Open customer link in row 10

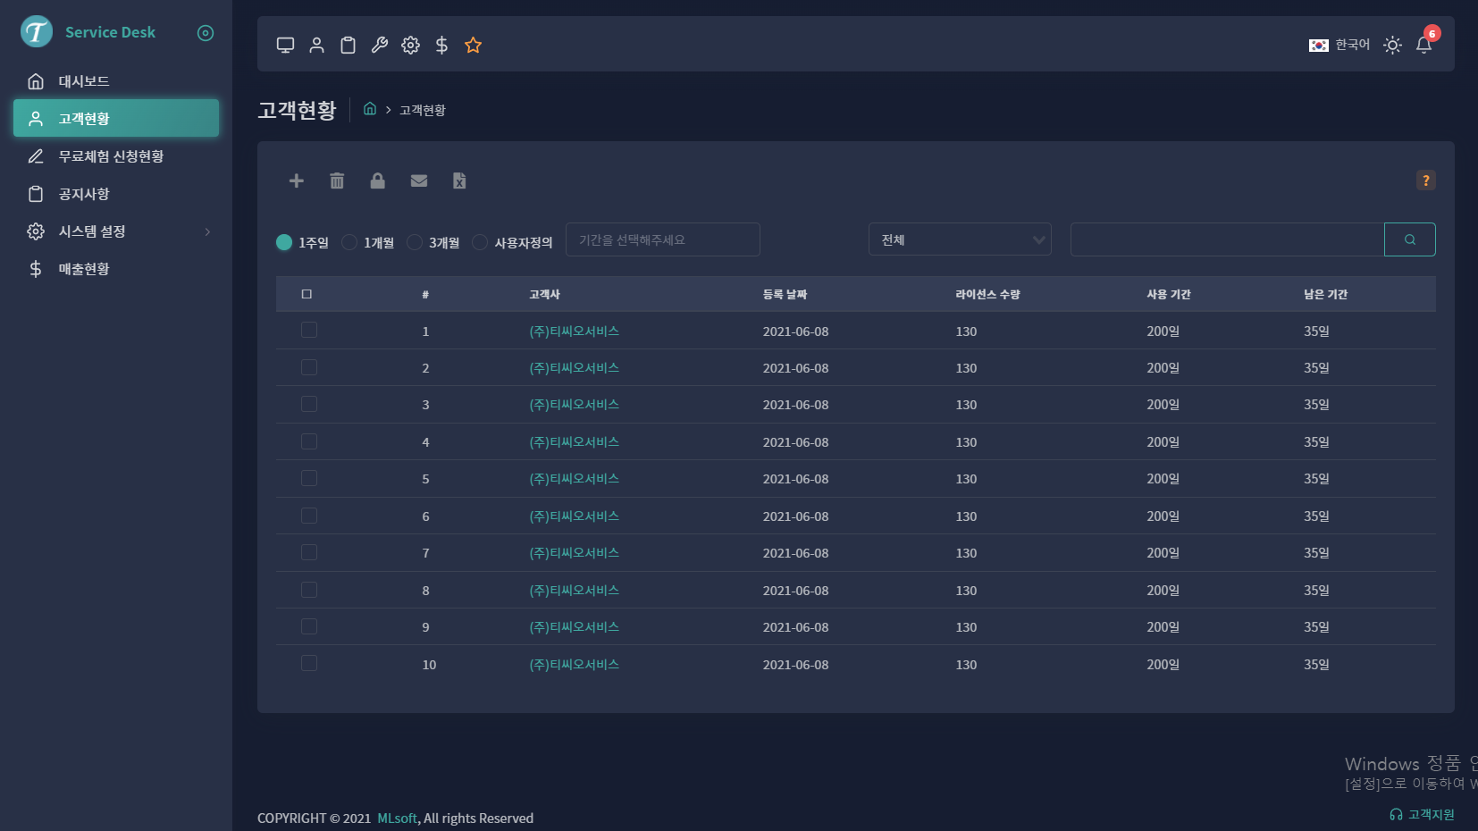(x=575, y=664)
